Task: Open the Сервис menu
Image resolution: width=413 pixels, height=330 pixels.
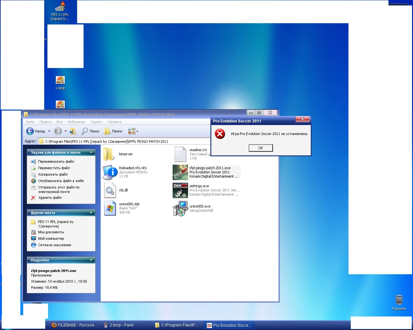Action: tap(96, 122)
